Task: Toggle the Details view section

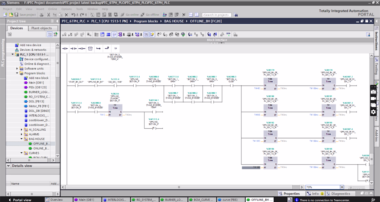Action: pos(9,166)
